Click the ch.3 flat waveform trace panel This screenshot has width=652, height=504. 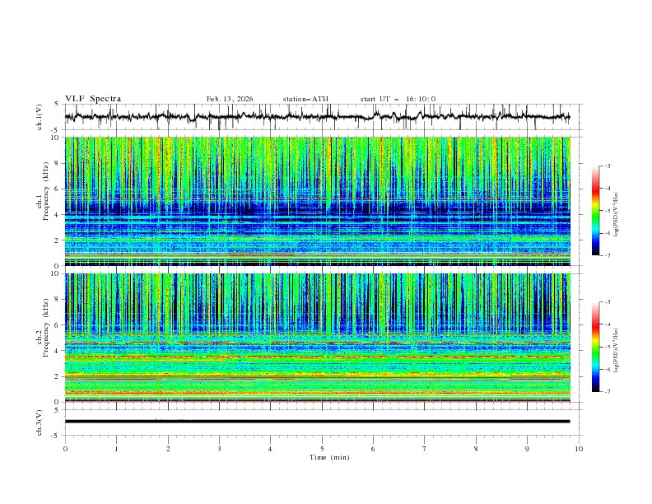click(321, 421)
